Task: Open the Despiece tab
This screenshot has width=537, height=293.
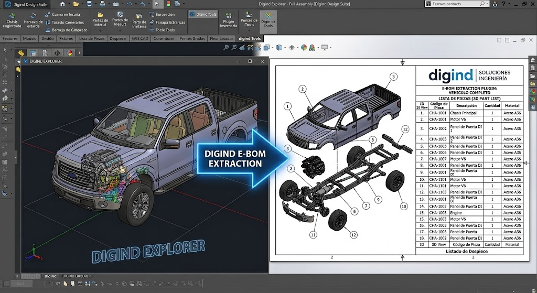Action: 118,38
